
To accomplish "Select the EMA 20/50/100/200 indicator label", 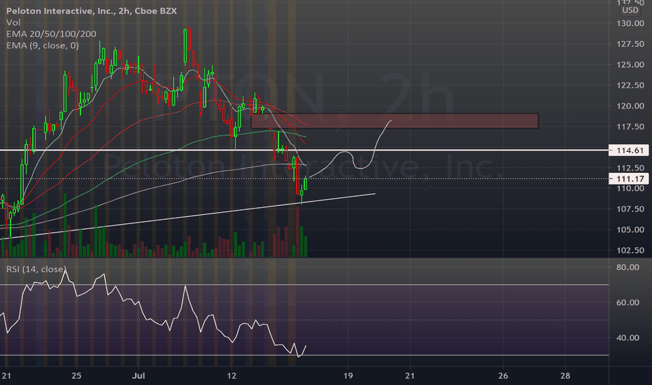I will click(x=51, y=34).
